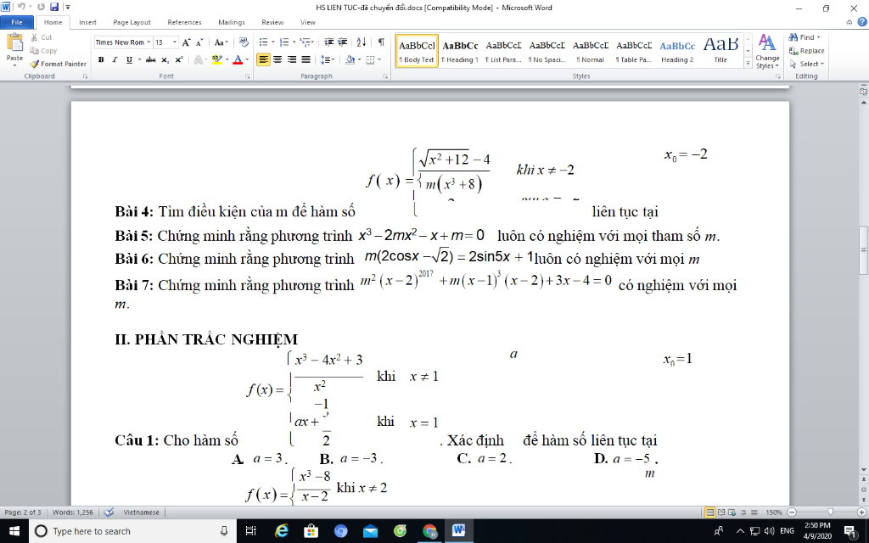Click the zoom out minus button
Screen dimensions: 869x543
[x=792, y=512]
